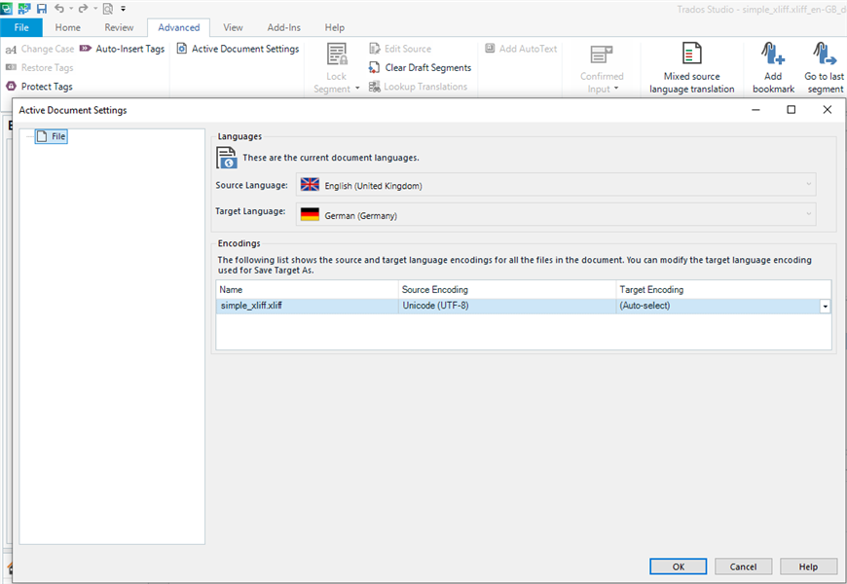Switch to the View ribbon tab

(233, 27)
